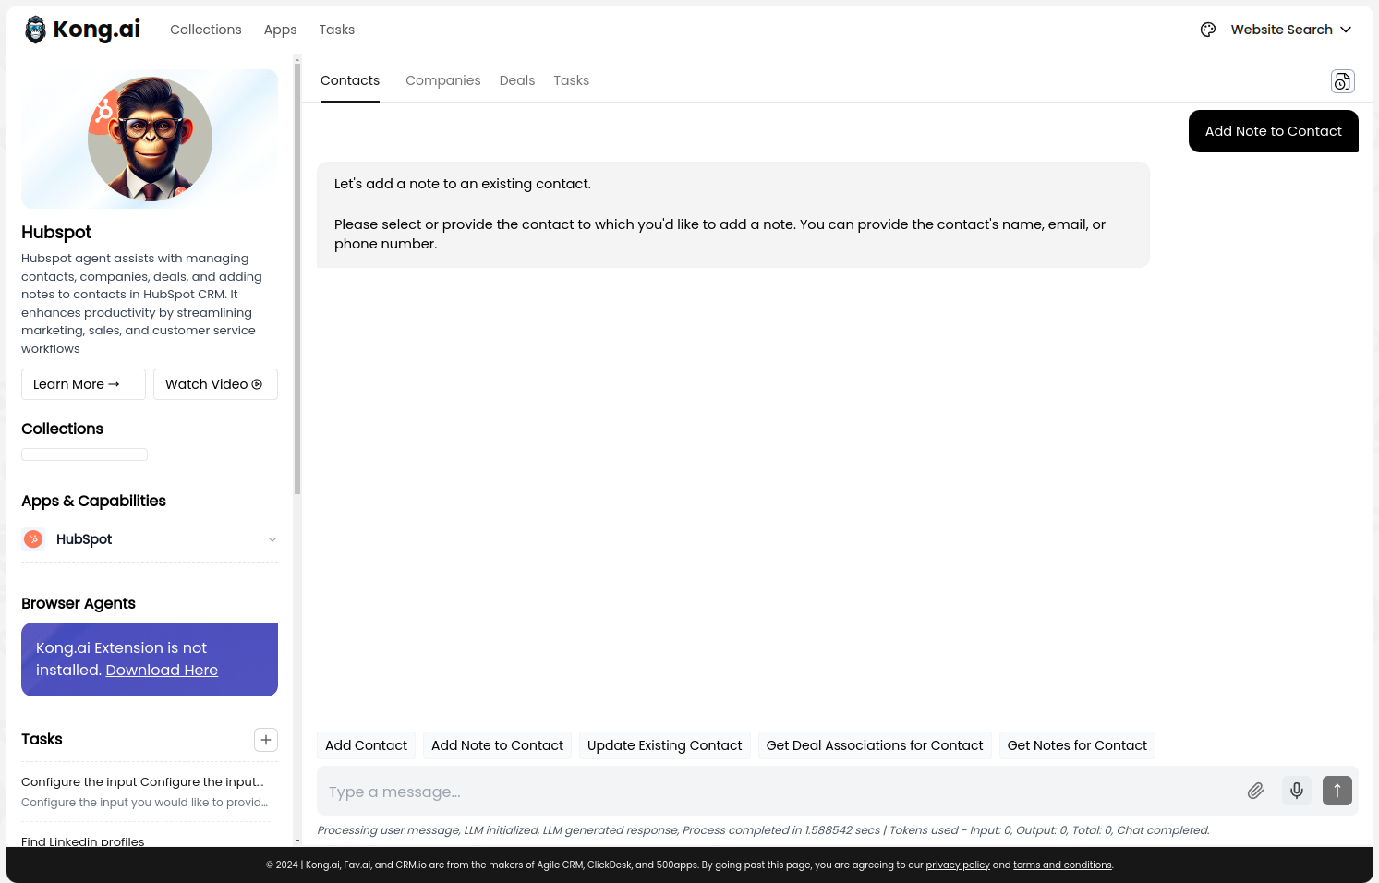
Task: Switch to the Contacts tab
Action: [350, 80]
